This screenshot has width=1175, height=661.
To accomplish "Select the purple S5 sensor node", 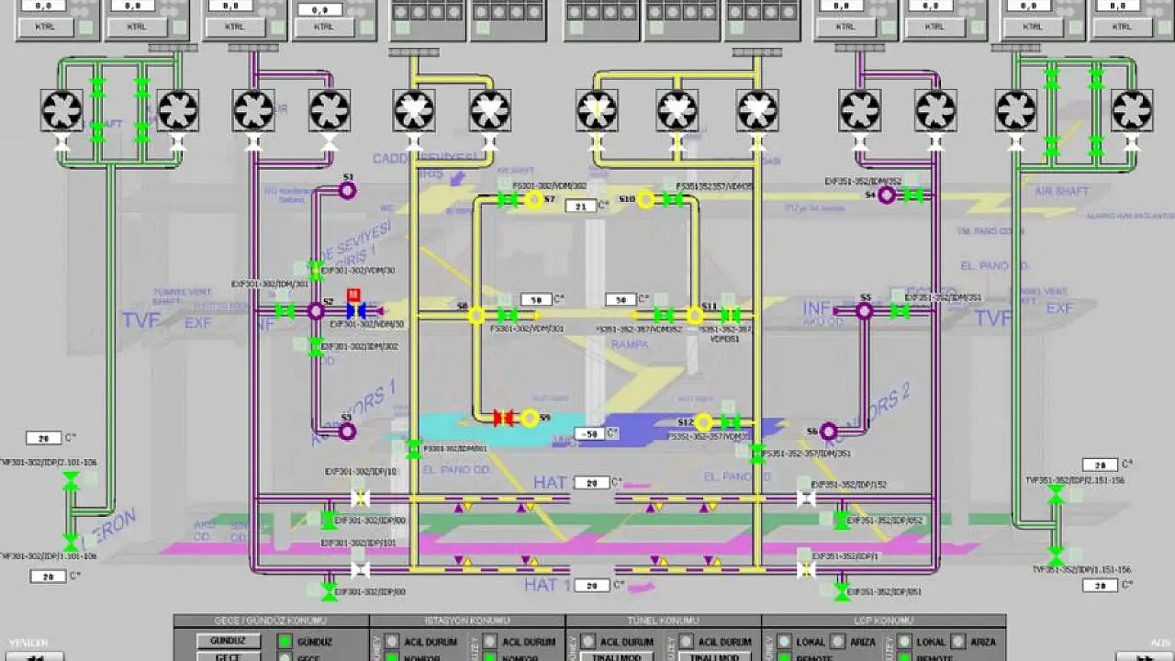I will tap(864, 311).
